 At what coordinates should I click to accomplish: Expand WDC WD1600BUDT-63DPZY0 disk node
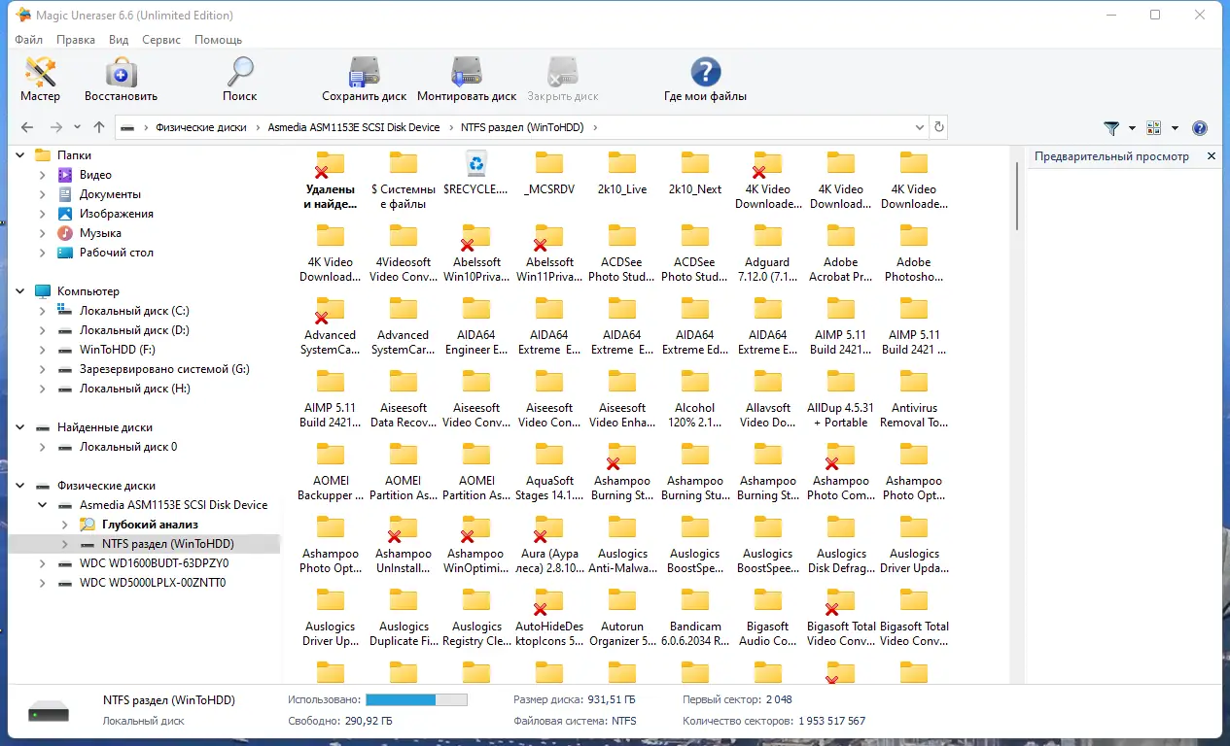[x=42, y=563]
